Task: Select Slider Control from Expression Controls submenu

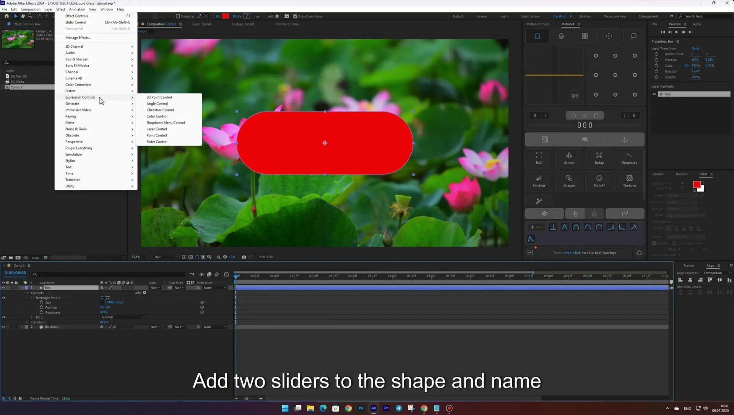Action: 157,142
